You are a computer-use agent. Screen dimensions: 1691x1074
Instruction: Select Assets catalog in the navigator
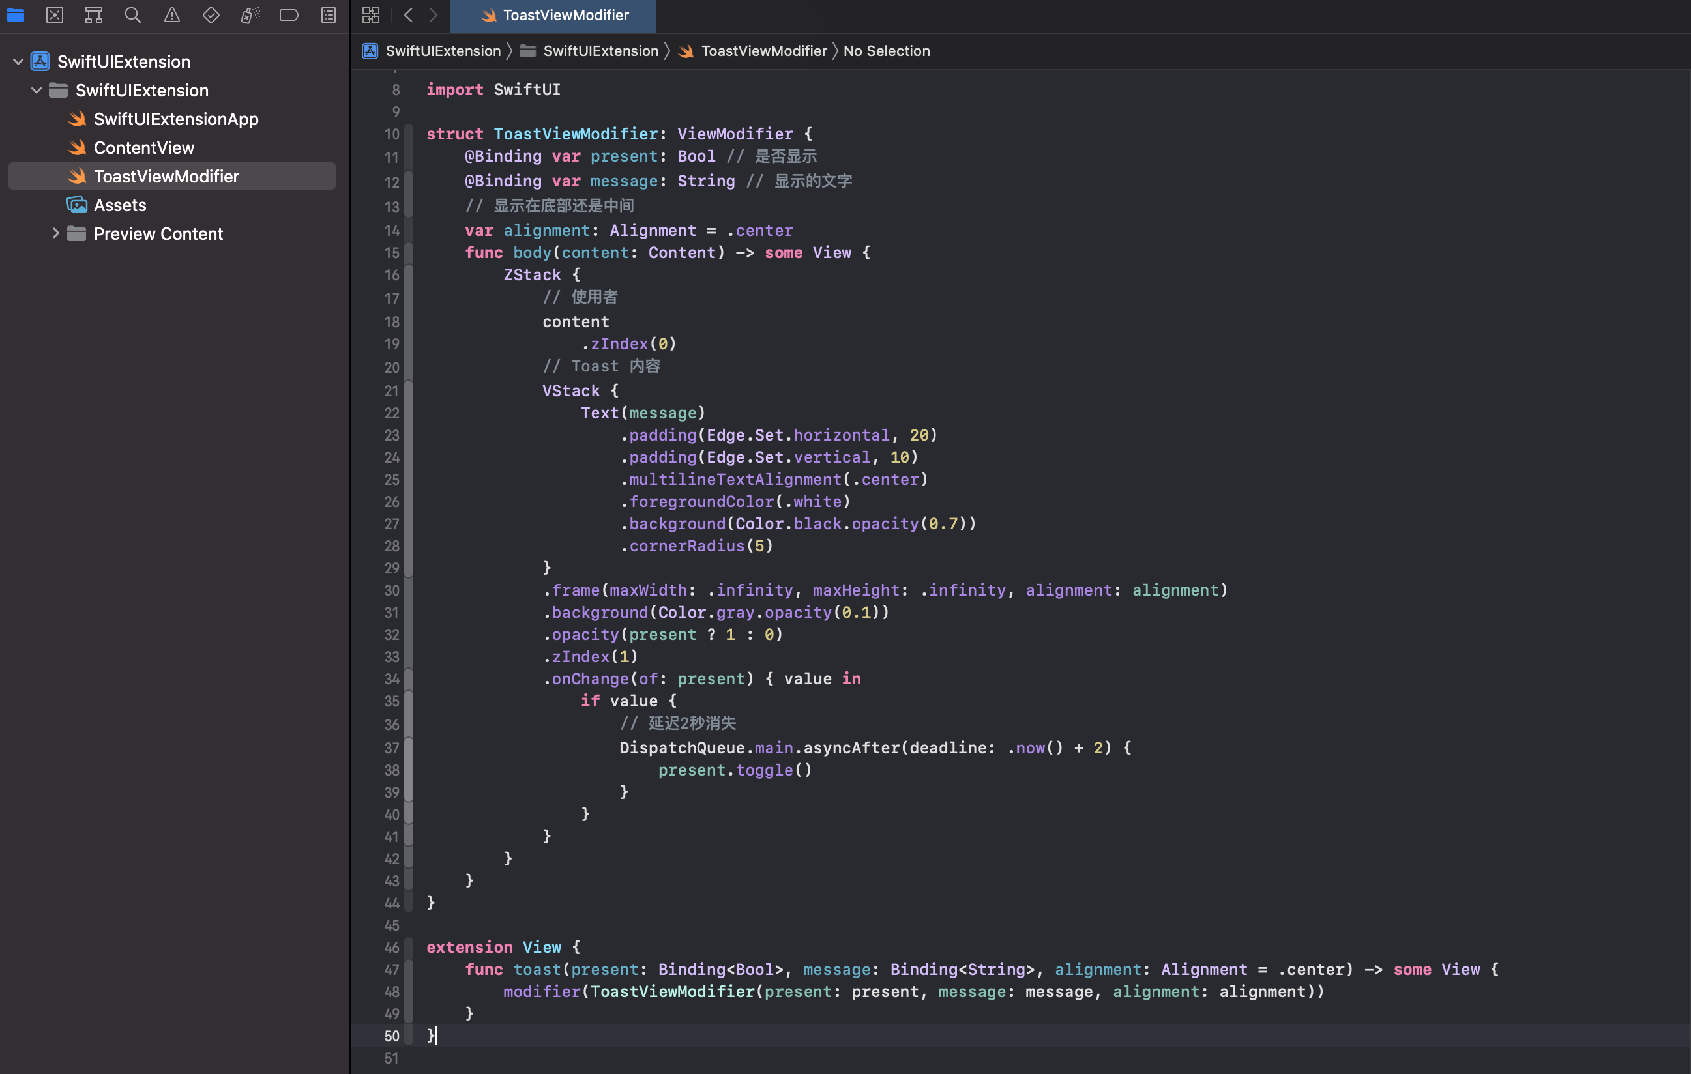point(120,206)
